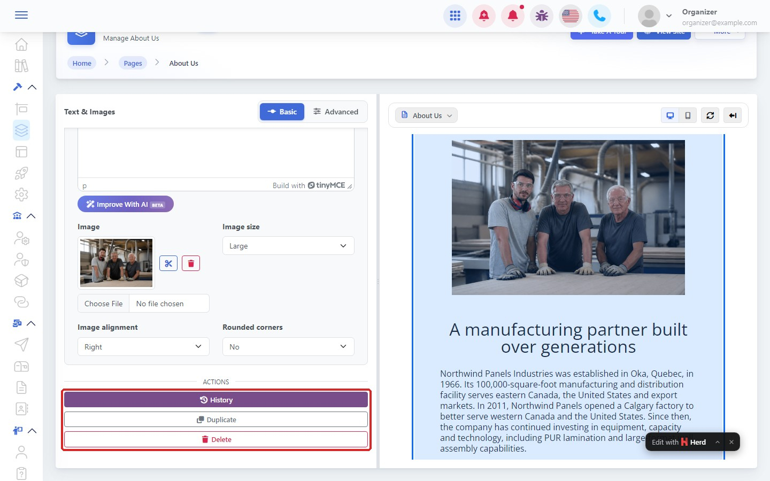Viewport: 770px width, 481px height.
Task: Click the bug report icon
Action: point(542,15)
